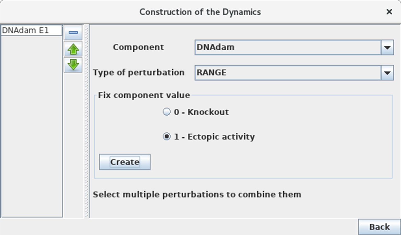The height and width of the screenshot is (235, 401).
Task: Select the 0 - Knockout radio button
Action: pos(167,112)
